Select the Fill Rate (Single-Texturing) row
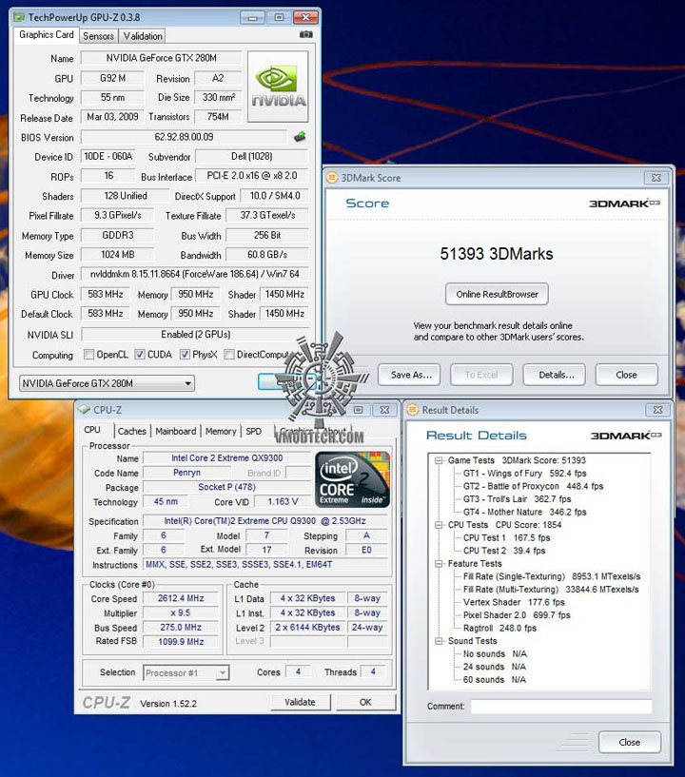The height and width of the screenshot is (777, 685). 552,576
